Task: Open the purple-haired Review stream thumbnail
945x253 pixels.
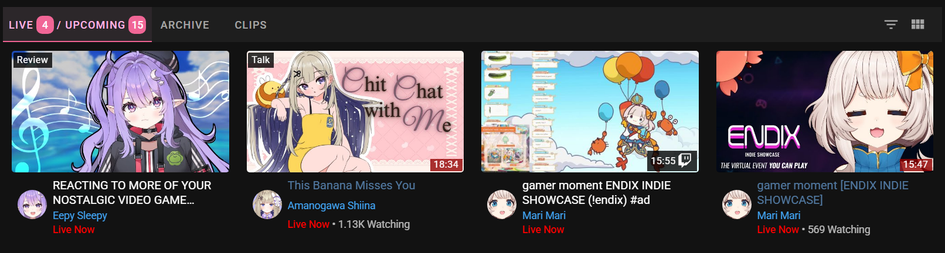Action: [120, 112]
